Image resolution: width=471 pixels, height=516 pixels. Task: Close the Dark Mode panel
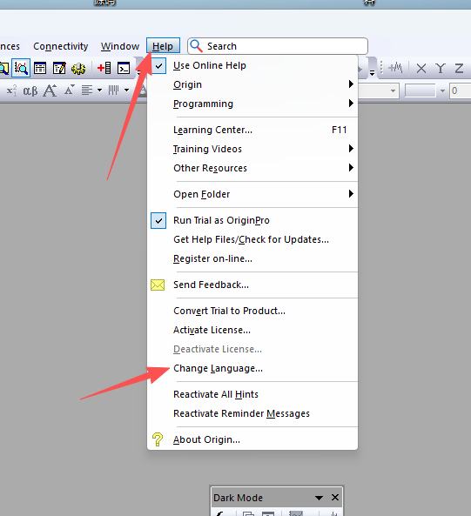(335, 497)
